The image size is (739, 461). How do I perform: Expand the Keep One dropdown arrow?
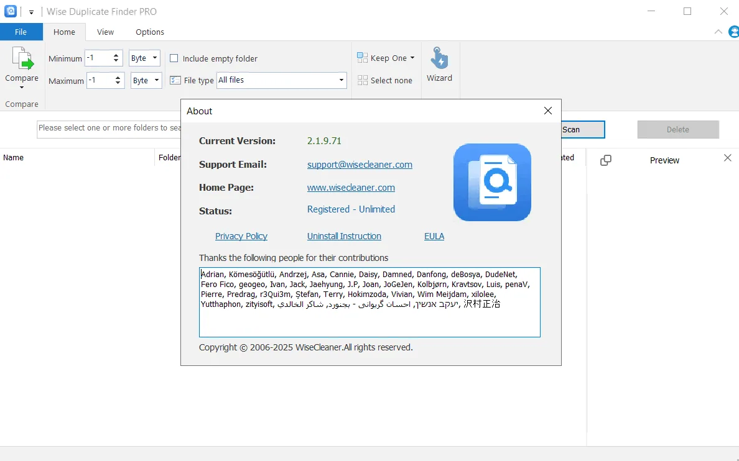click(x=412, y=58)
